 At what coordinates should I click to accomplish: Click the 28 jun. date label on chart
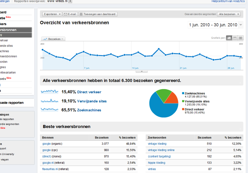pos(231,68)
